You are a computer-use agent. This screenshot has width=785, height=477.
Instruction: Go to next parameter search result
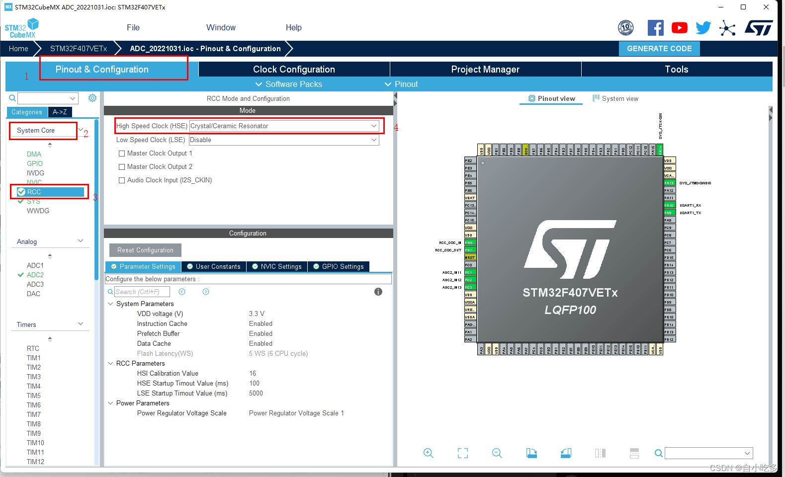(x=206, y=292)
